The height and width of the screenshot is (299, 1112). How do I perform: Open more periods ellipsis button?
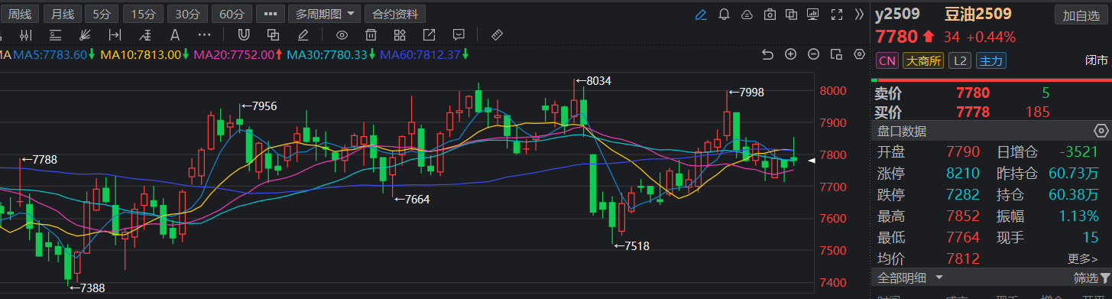pos(271,14)
